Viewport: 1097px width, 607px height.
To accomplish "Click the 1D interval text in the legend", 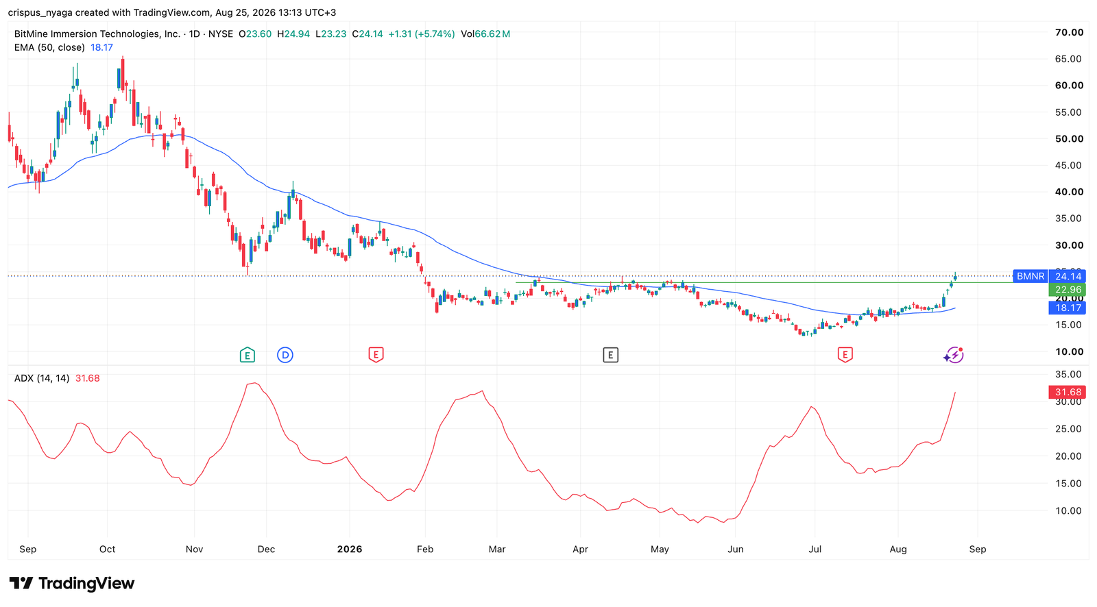I will (x=195, y=34).
